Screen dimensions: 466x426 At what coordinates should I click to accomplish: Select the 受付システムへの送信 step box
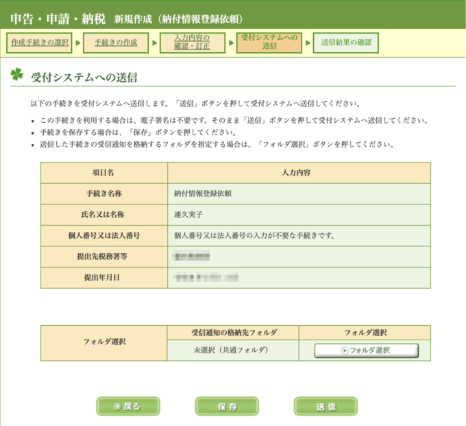[x=269, y=43]
